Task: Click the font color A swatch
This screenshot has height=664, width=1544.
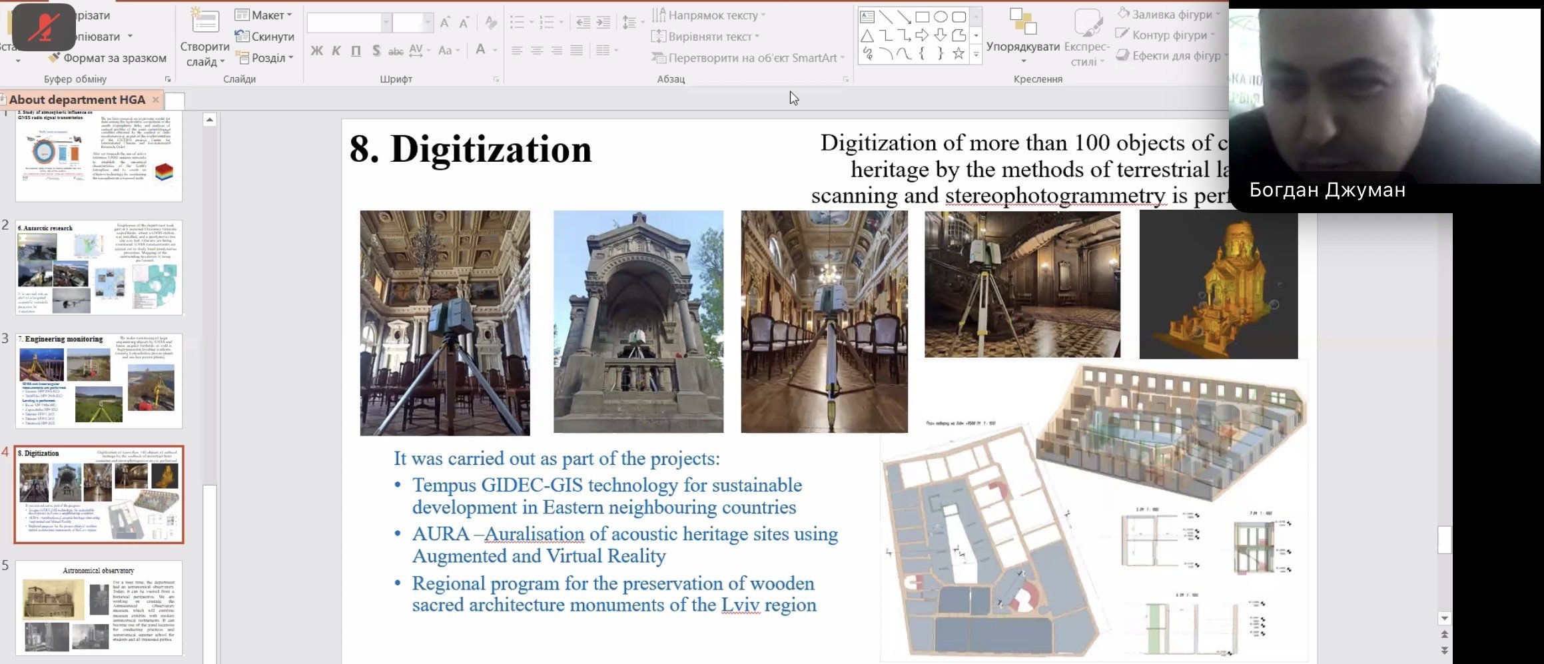Action: click(x=480, y=50)
